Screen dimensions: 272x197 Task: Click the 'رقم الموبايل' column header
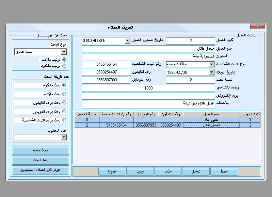coord(146,114)
